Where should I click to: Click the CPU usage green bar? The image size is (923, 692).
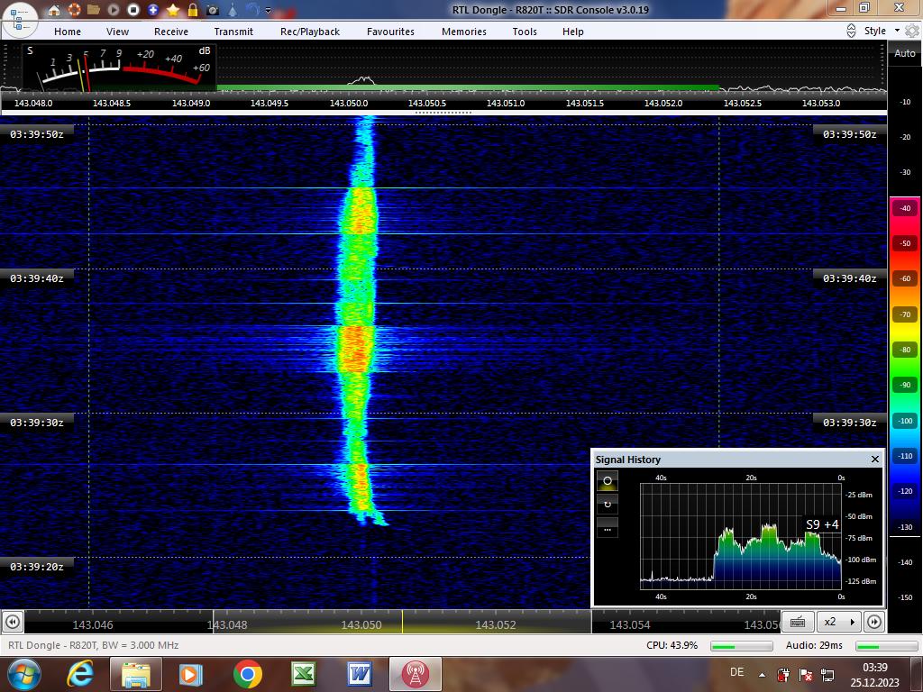click(741, 646)
